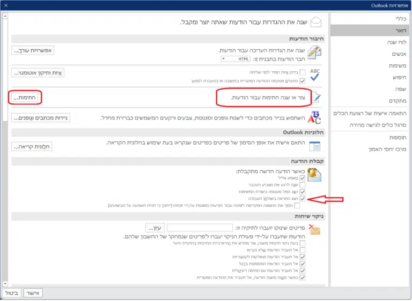
Task: Select 'תוספות' in the options sidebar
Action: click(370, 138)
